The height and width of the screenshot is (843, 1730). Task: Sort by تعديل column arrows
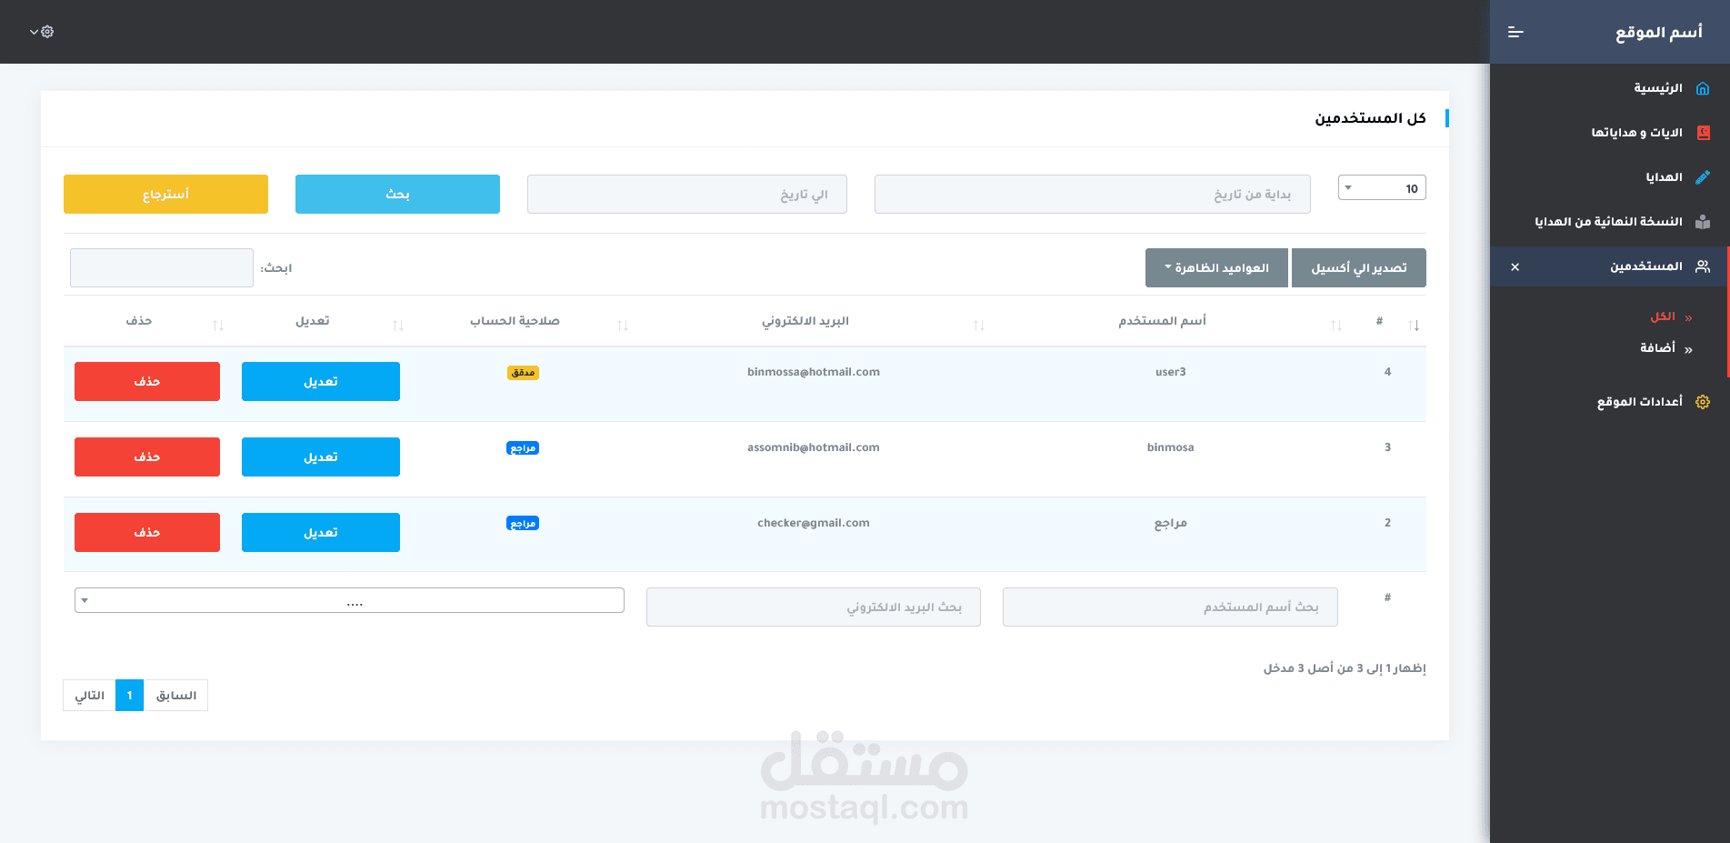tap(398, 326)
